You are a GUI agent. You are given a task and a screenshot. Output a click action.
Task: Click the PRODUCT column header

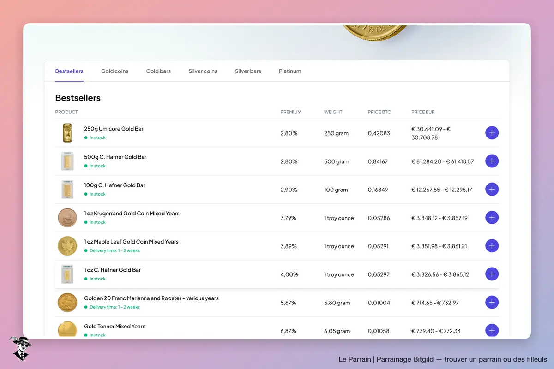pos(66,112)
